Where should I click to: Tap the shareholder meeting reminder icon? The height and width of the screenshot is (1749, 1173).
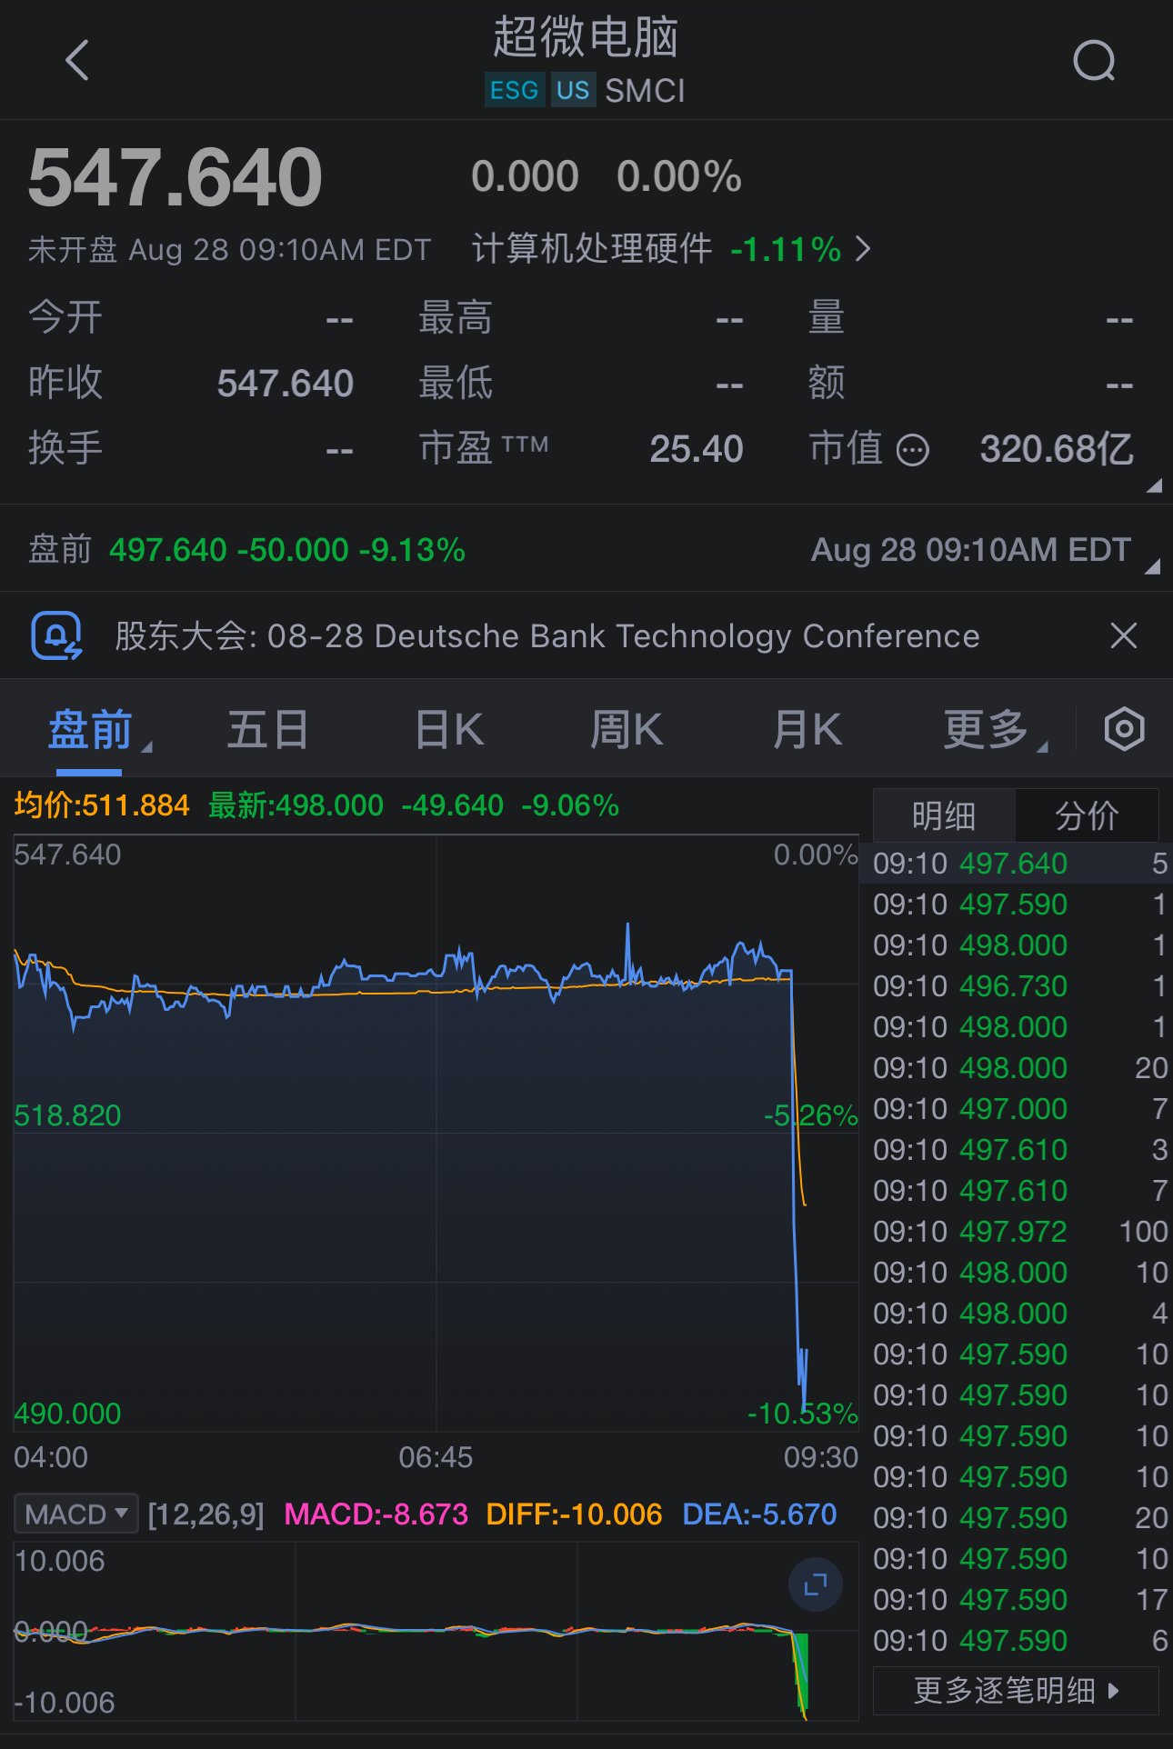(x=56, y=636)
